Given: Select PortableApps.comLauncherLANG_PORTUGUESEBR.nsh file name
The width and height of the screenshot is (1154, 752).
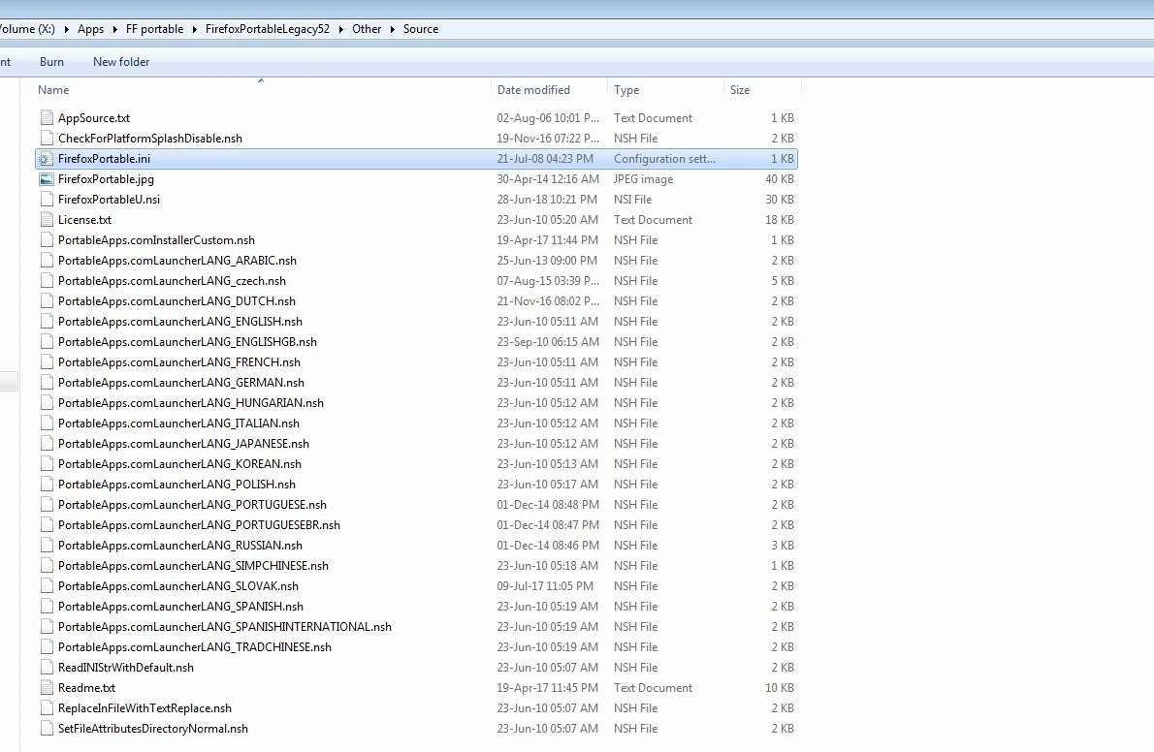Looking at the screenshot, I should tap(199, 525).
